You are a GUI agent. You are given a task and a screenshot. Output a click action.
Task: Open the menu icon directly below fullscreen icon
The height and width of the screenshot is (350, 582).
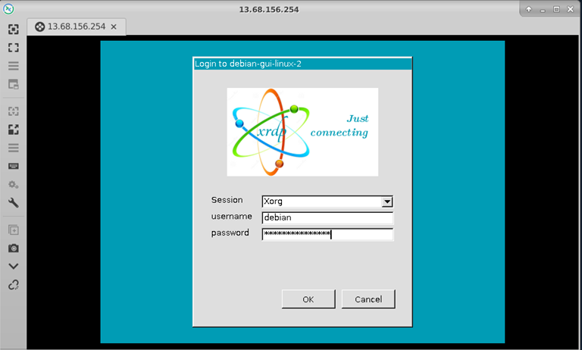14,66
